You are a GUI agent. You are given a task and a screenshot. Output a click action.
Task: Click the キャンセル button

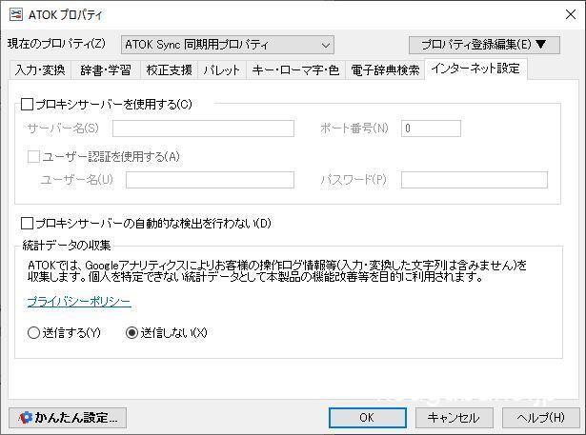pyautogui.click(x=453, y=417)
